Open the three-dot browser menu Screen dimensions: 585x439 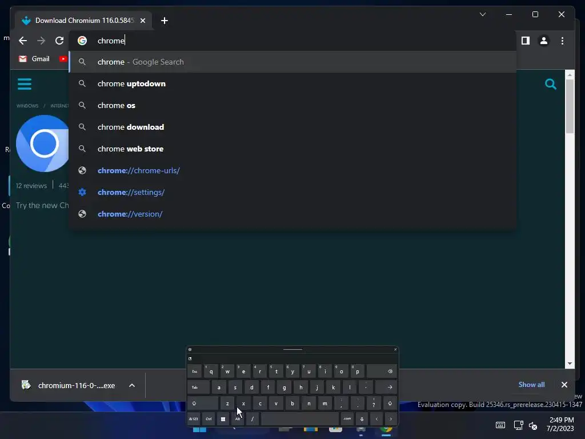coord(562,41)
